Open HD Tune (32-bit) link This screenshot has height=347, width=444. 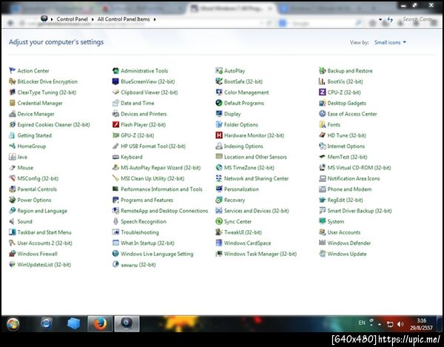[x=347, y=135]
